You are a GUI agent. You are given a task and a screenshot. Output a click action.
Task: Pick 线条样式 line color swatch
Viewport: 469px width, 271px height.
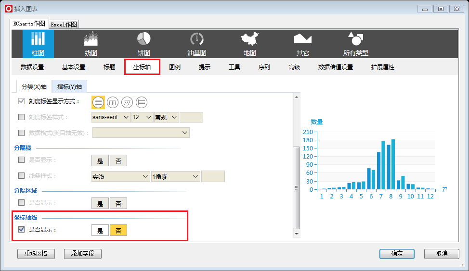coord(213,176)
